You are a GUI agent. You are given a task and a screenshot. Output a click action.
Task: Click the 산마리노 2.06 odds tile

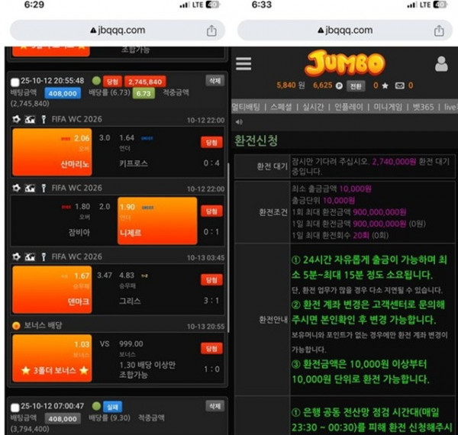tap(52, 151)
